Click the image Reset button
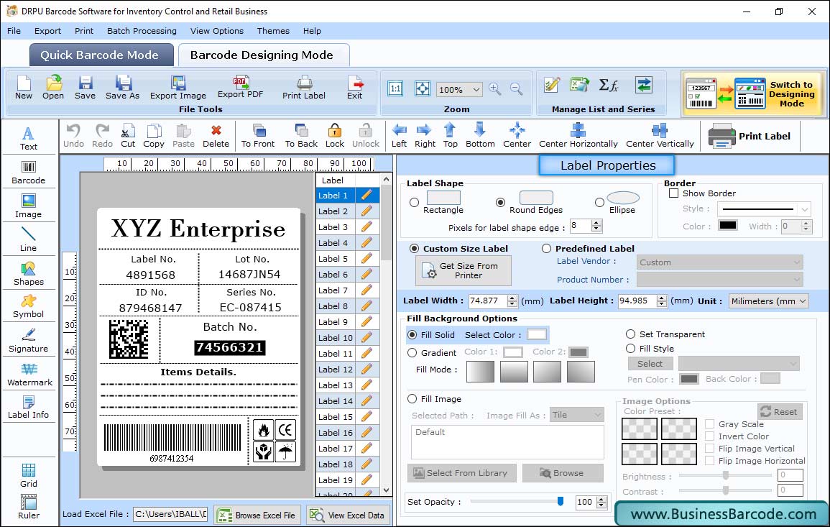This screenshot has width=830, height=527. (x=780, y=411)
